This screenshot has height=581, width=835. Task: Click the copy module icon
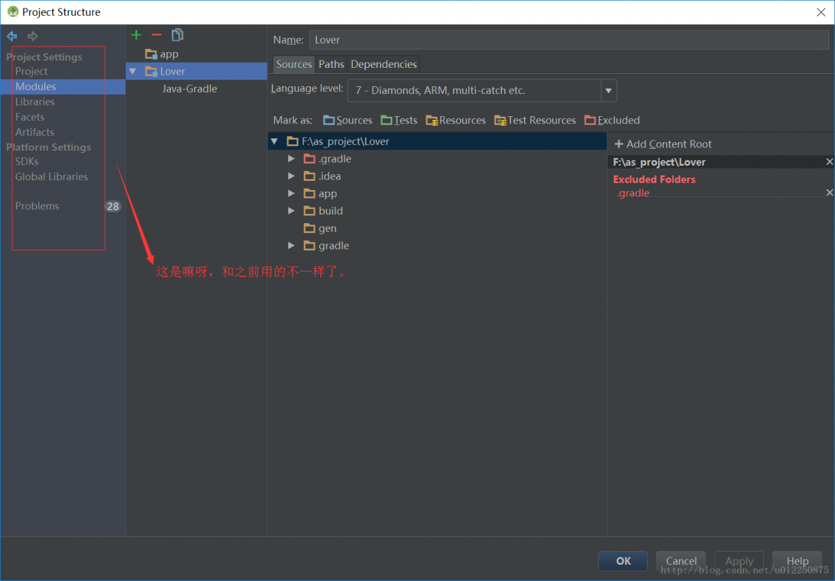[x=177, y=35]
